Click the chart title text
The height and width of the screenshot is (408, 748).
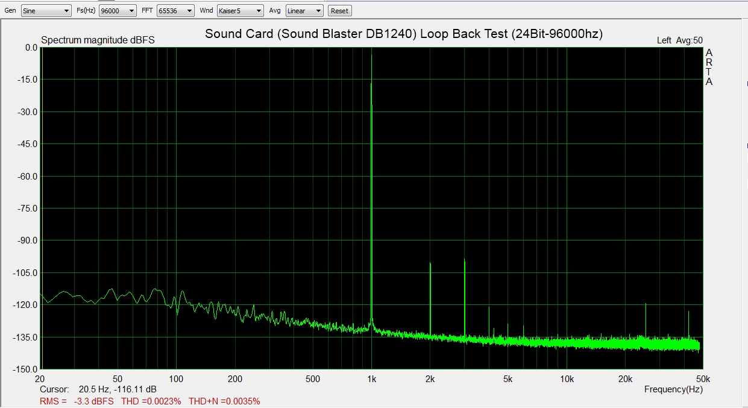[404, 34]
